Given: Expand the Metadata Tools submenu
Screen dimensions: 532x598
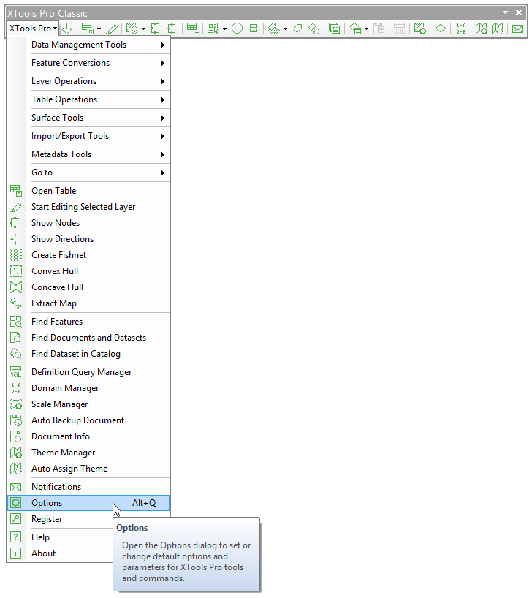Looking at the screenshot, I should 88,154.
